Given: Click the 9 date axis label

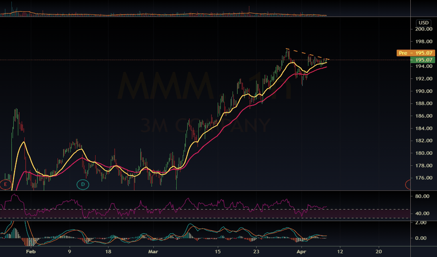Looking at the screenshot, I should point(69,251).
